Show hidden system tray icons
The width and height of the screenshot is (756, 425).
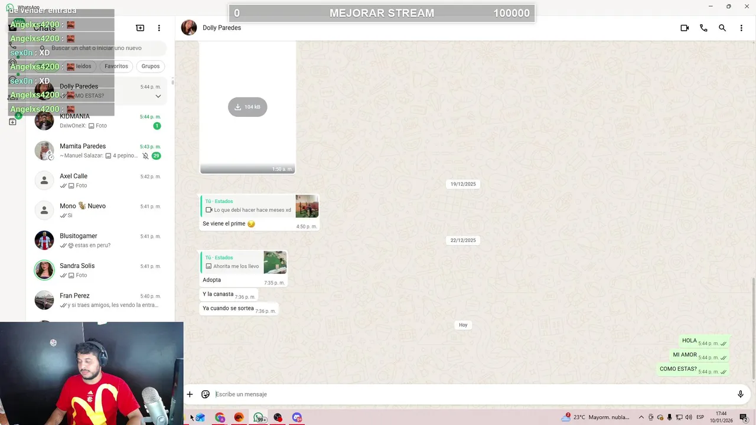click(641, 417)
